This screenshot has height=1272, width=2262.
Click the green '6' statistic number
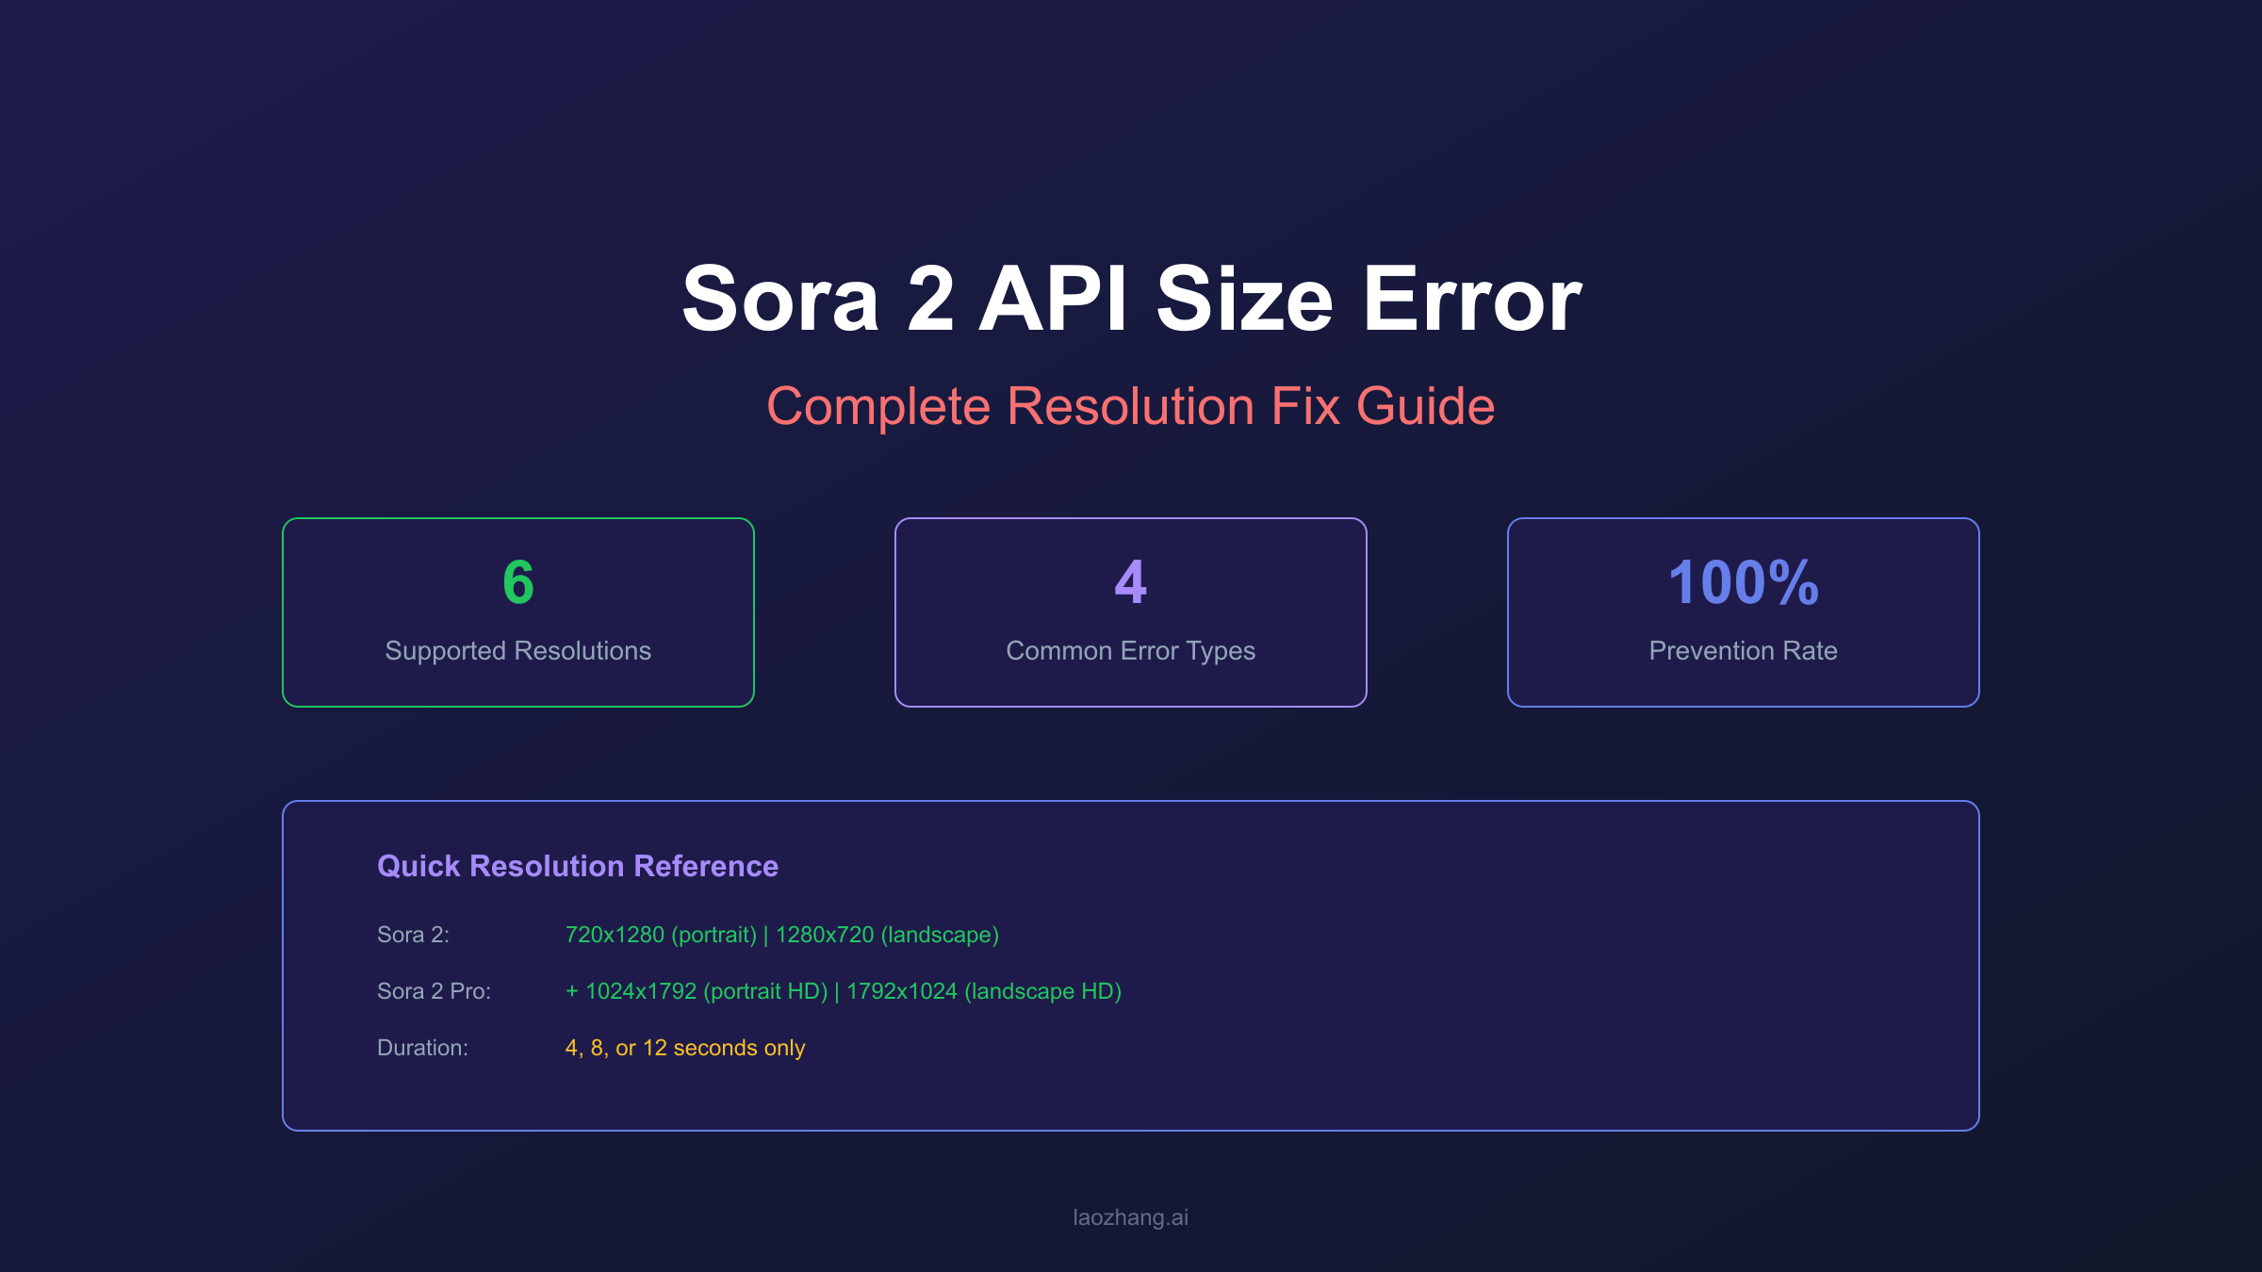click(516, 582)
